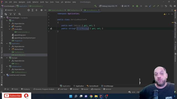Open Debug | Any CPU configuration dropdown
This screenshot has width=177, height=99.
point(108,6)
